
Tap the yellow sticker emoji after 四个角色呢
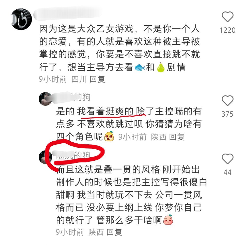[x=109, y=136]
